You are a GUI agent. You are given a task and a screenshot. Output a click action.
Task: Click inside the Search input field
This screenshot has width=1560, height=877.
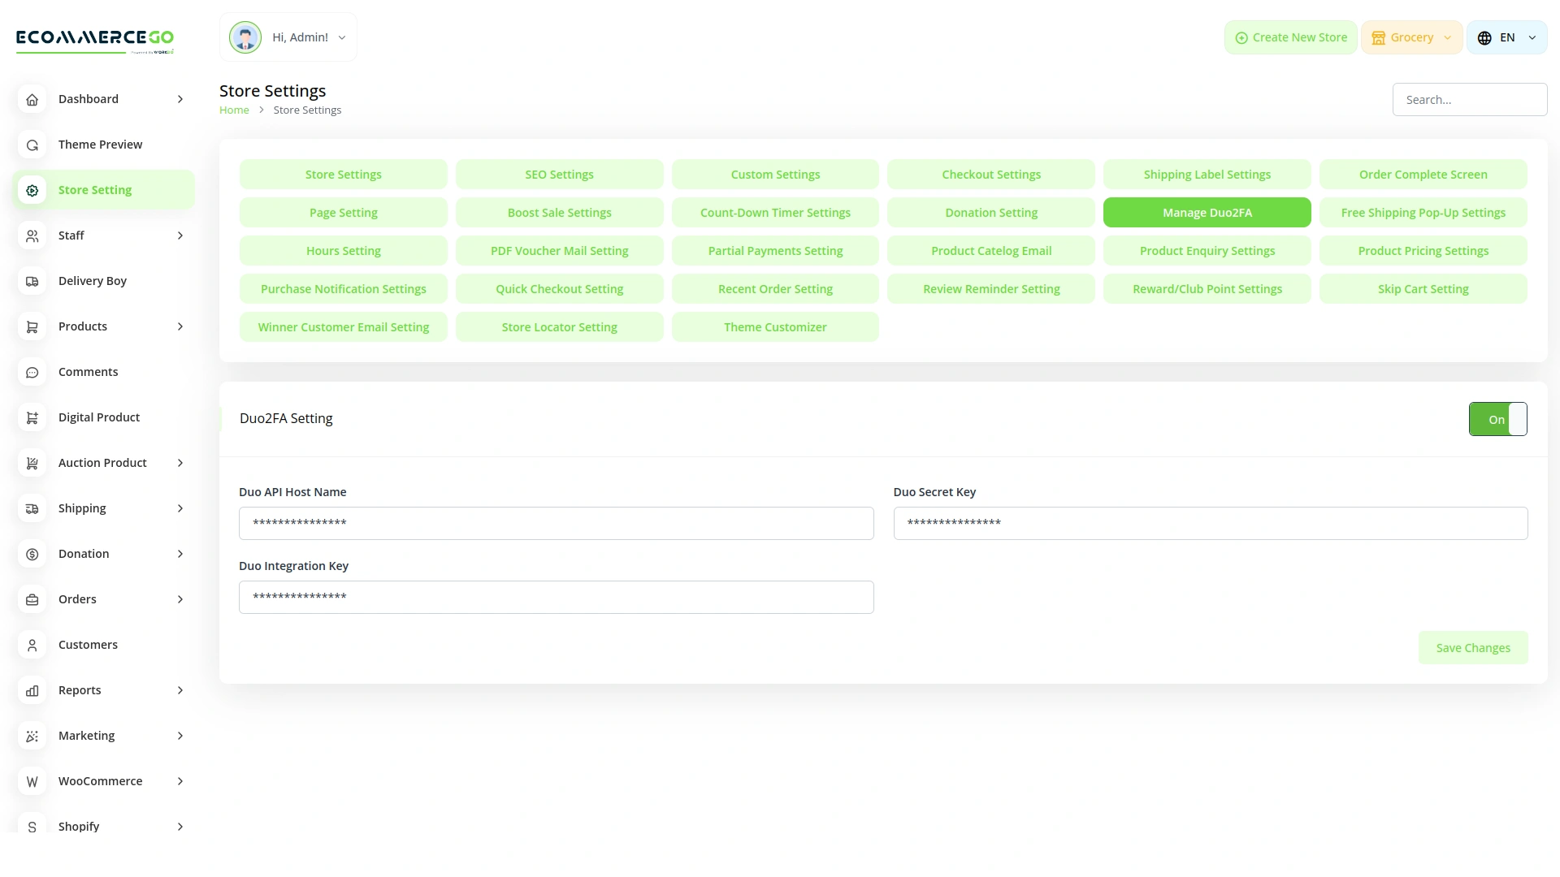coord(1470,99)
